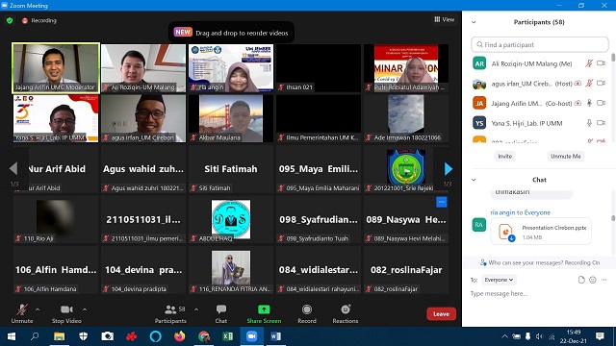This screenshot has height=346, width=616.
Task: Click camera icon for Yana S. Hijri
Action: pyautogui.click(x=601, y=123)
